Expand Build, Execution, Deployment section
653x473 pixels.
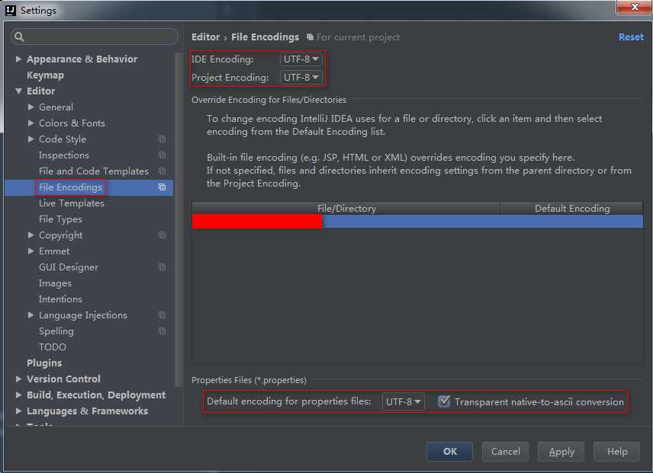18,395
